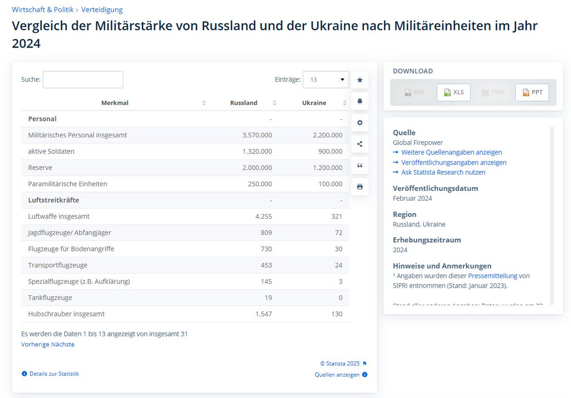This screenshot has width=571, height=398.
Task: Click the Reserve row label
Action: pyautogui.click(x=40, y=167)
